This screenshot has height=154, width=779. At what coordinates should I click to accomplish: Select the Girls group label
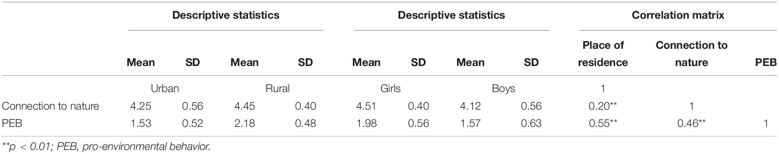click(x=390, y=88)
